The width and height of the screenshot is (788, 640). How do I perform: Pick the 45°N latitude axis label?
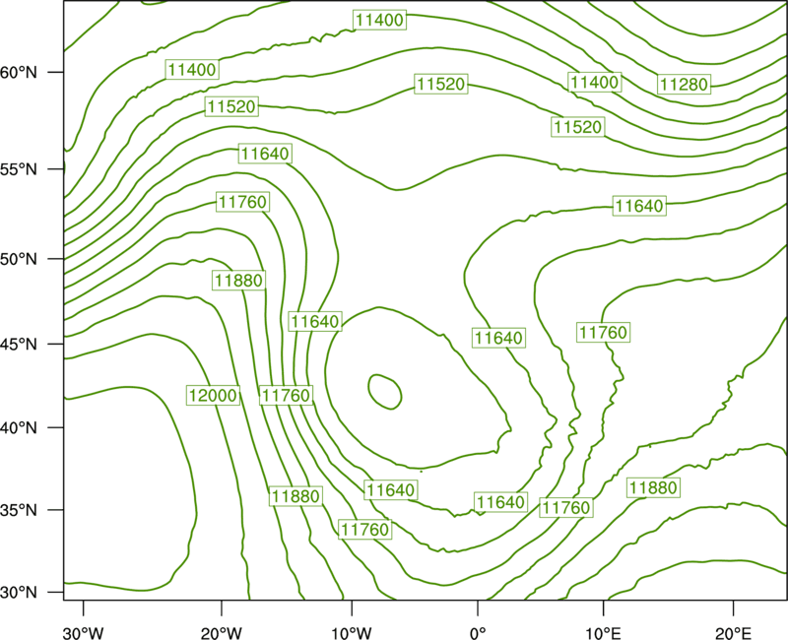tap(19, 344)
